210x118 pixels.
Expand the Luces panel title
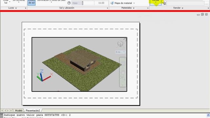12,8
